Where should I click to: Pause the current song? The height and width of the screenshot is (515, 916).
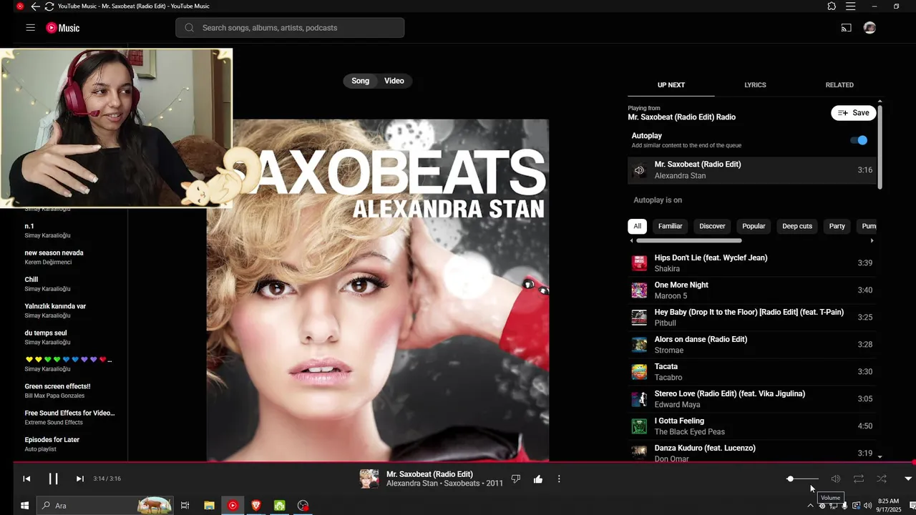[53, 479]
